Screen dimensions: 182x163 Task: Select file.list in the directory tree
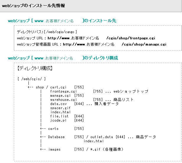tap(59, 116)
